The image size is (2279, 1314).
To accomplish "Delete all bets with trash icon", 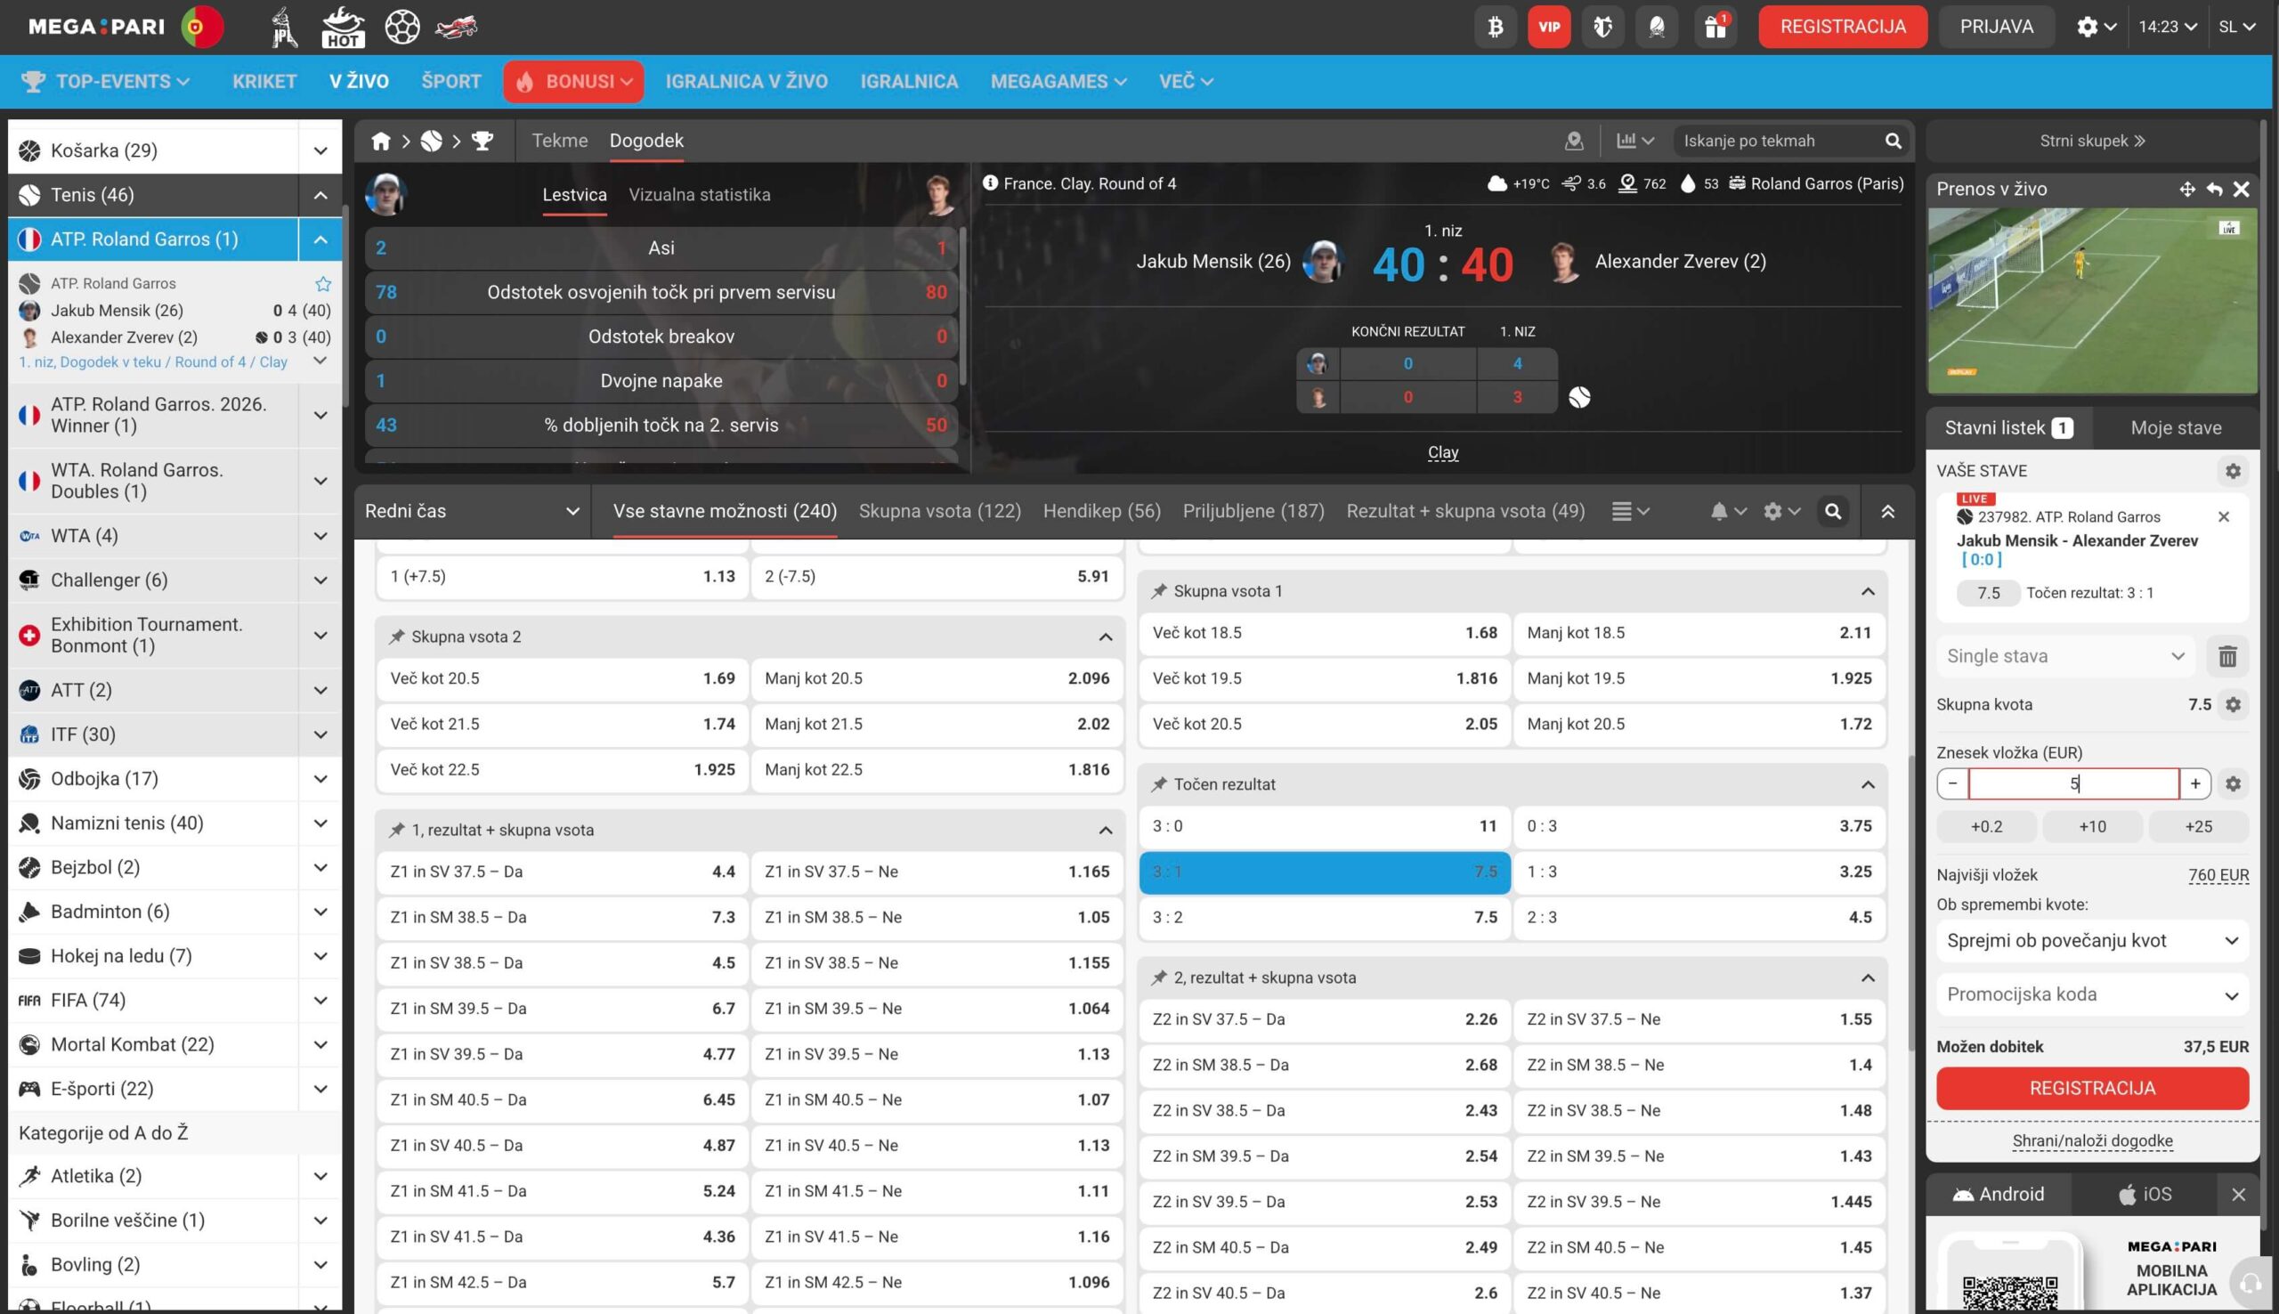I will tap(2227, 656).
